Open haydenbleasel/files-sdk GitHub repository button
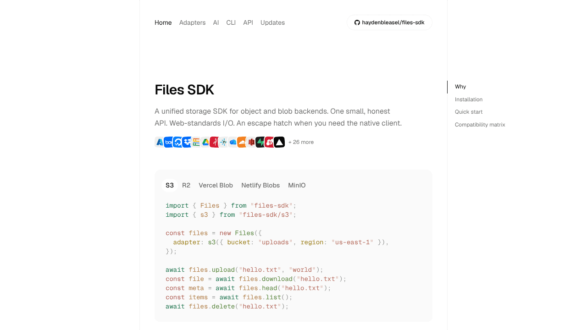587x330 pixels. (x=389, y=22)
